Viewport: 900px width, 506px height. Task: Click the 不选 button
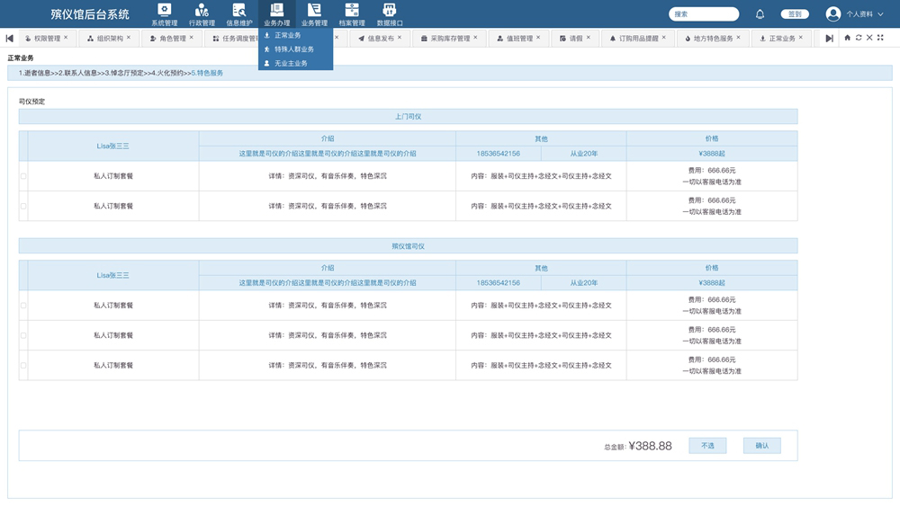point(707,446)
